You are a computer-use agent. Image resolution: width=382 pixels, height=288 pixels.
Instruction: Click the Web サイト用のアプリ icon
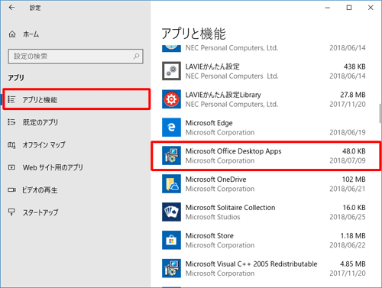coord(11,167)
